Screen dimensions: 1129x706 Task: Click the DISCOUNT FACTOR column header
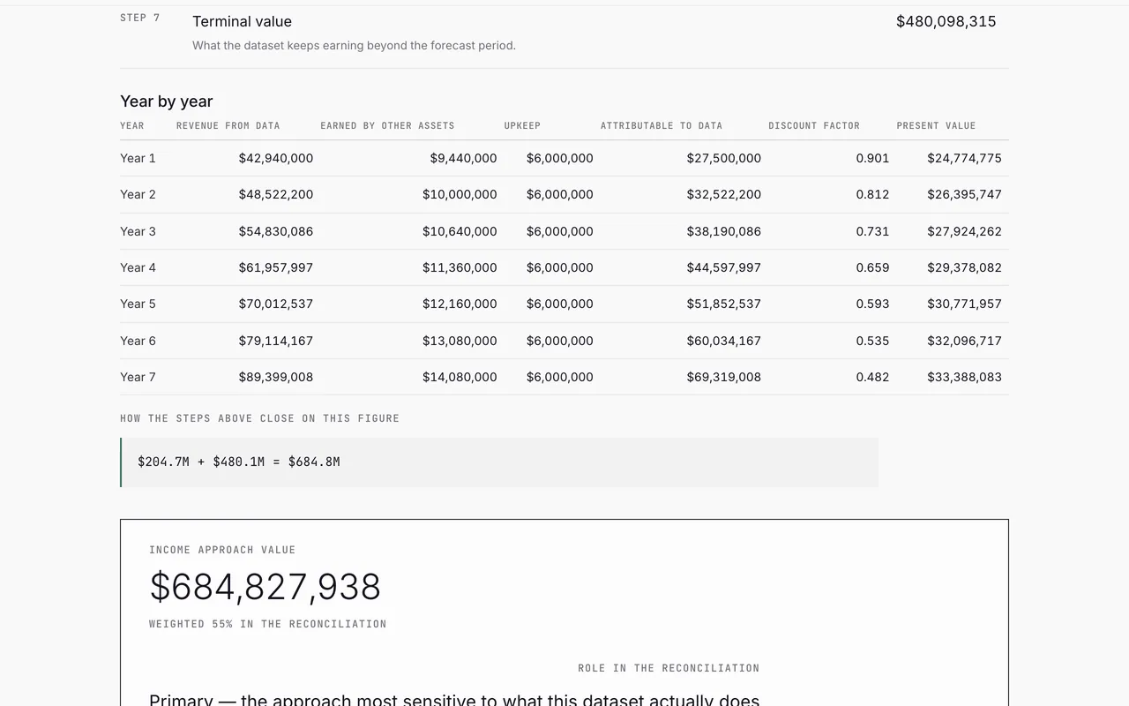(x=814, y=125)
